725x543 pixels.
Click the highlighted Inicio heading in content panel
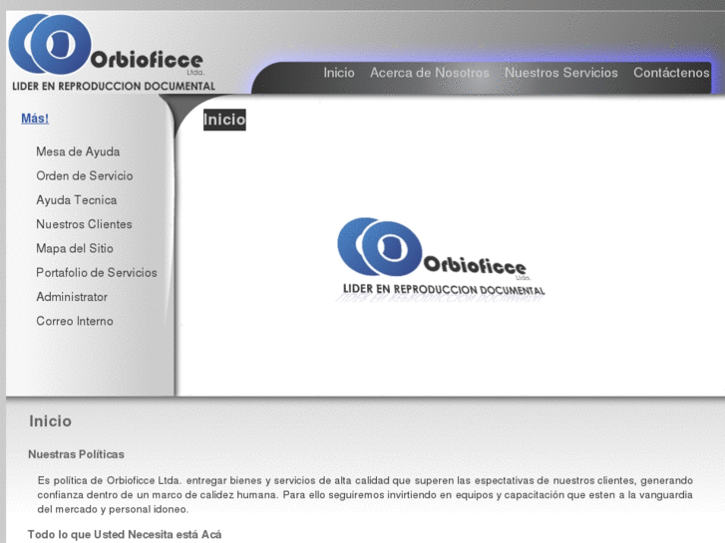(x=224, y=120)
